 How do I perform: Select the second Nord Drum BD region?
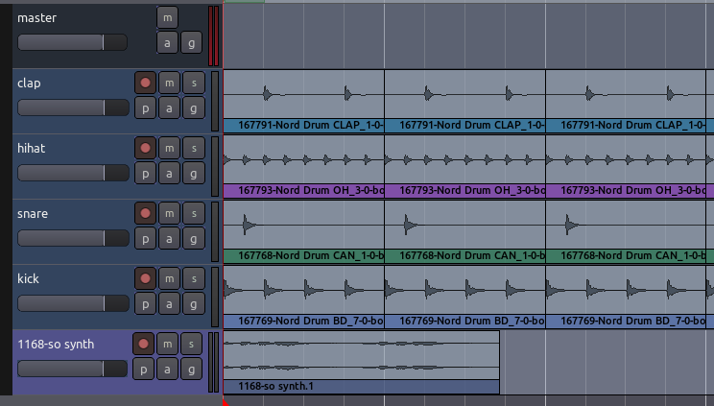(x=464, y=297)
